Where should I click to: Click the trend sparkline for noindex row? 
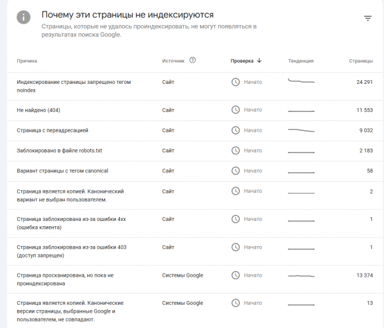[x=301, y=81]
